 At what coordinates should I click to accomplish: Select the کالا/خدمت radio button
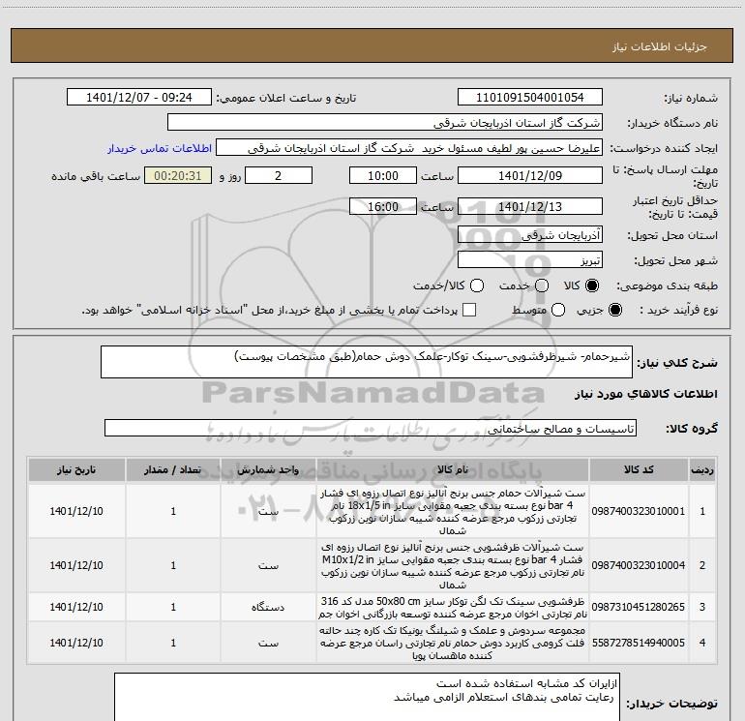point(477,285)
